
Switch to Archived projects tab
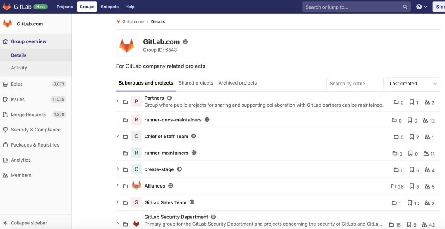pos(238,83)
